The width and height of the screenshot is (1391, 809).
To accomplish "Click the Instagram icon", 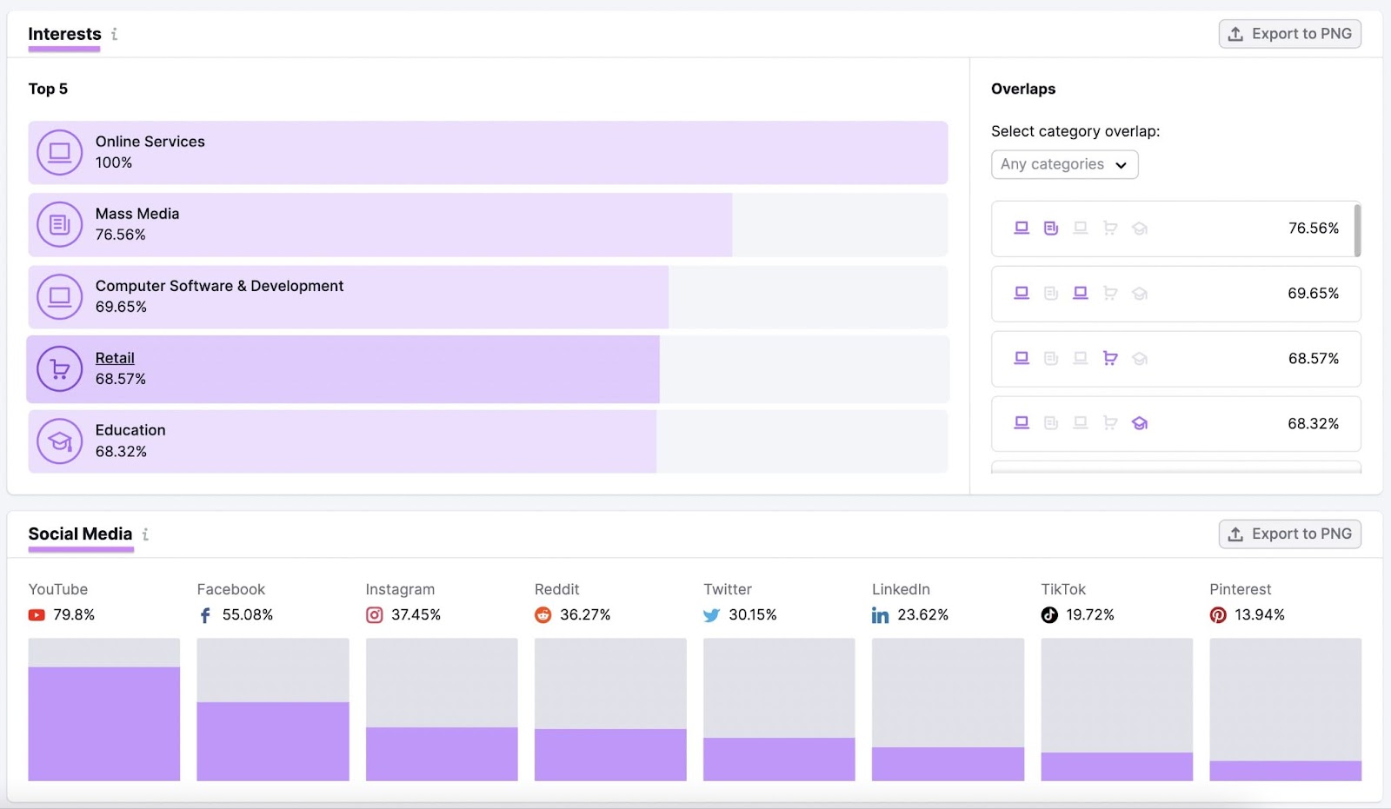I will (x=374, y=614).
